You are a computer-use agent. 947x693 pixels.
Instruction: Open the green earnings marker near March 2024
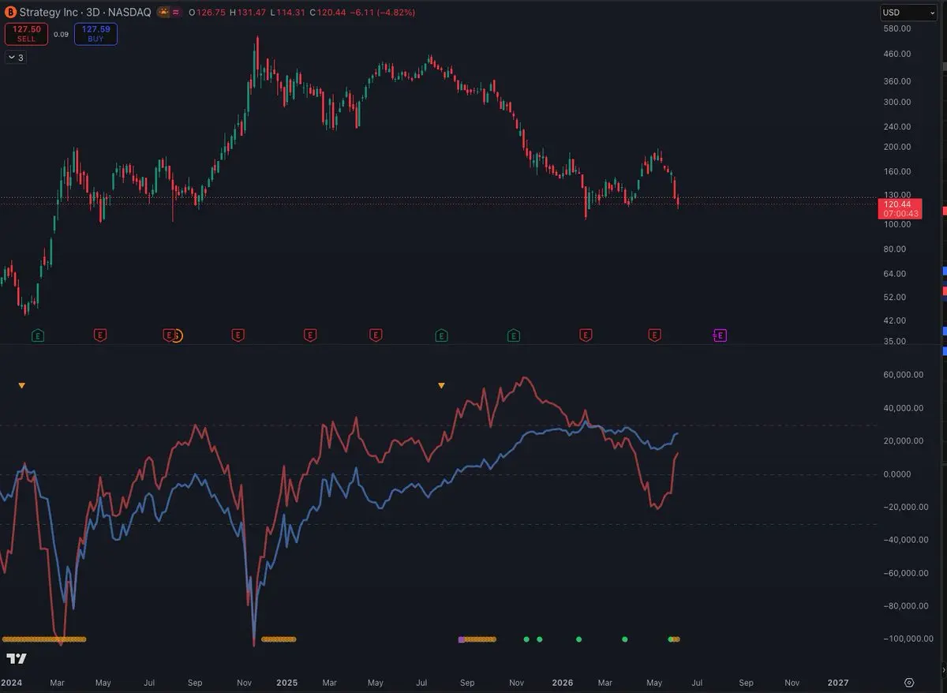(38, 335)
